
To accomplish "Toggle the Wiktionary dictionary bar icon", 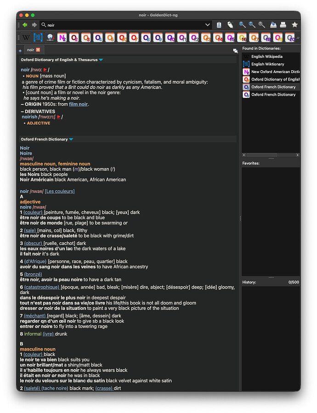I will pos(38,38).
